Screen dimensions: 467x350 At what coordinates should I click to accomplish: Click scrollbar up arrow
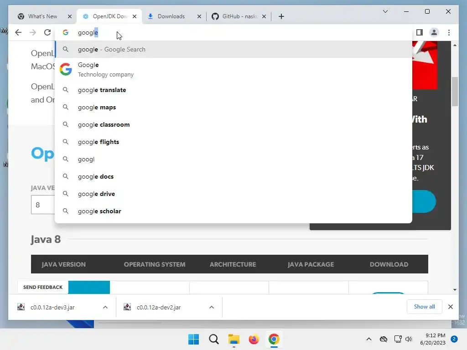(455, 45)
